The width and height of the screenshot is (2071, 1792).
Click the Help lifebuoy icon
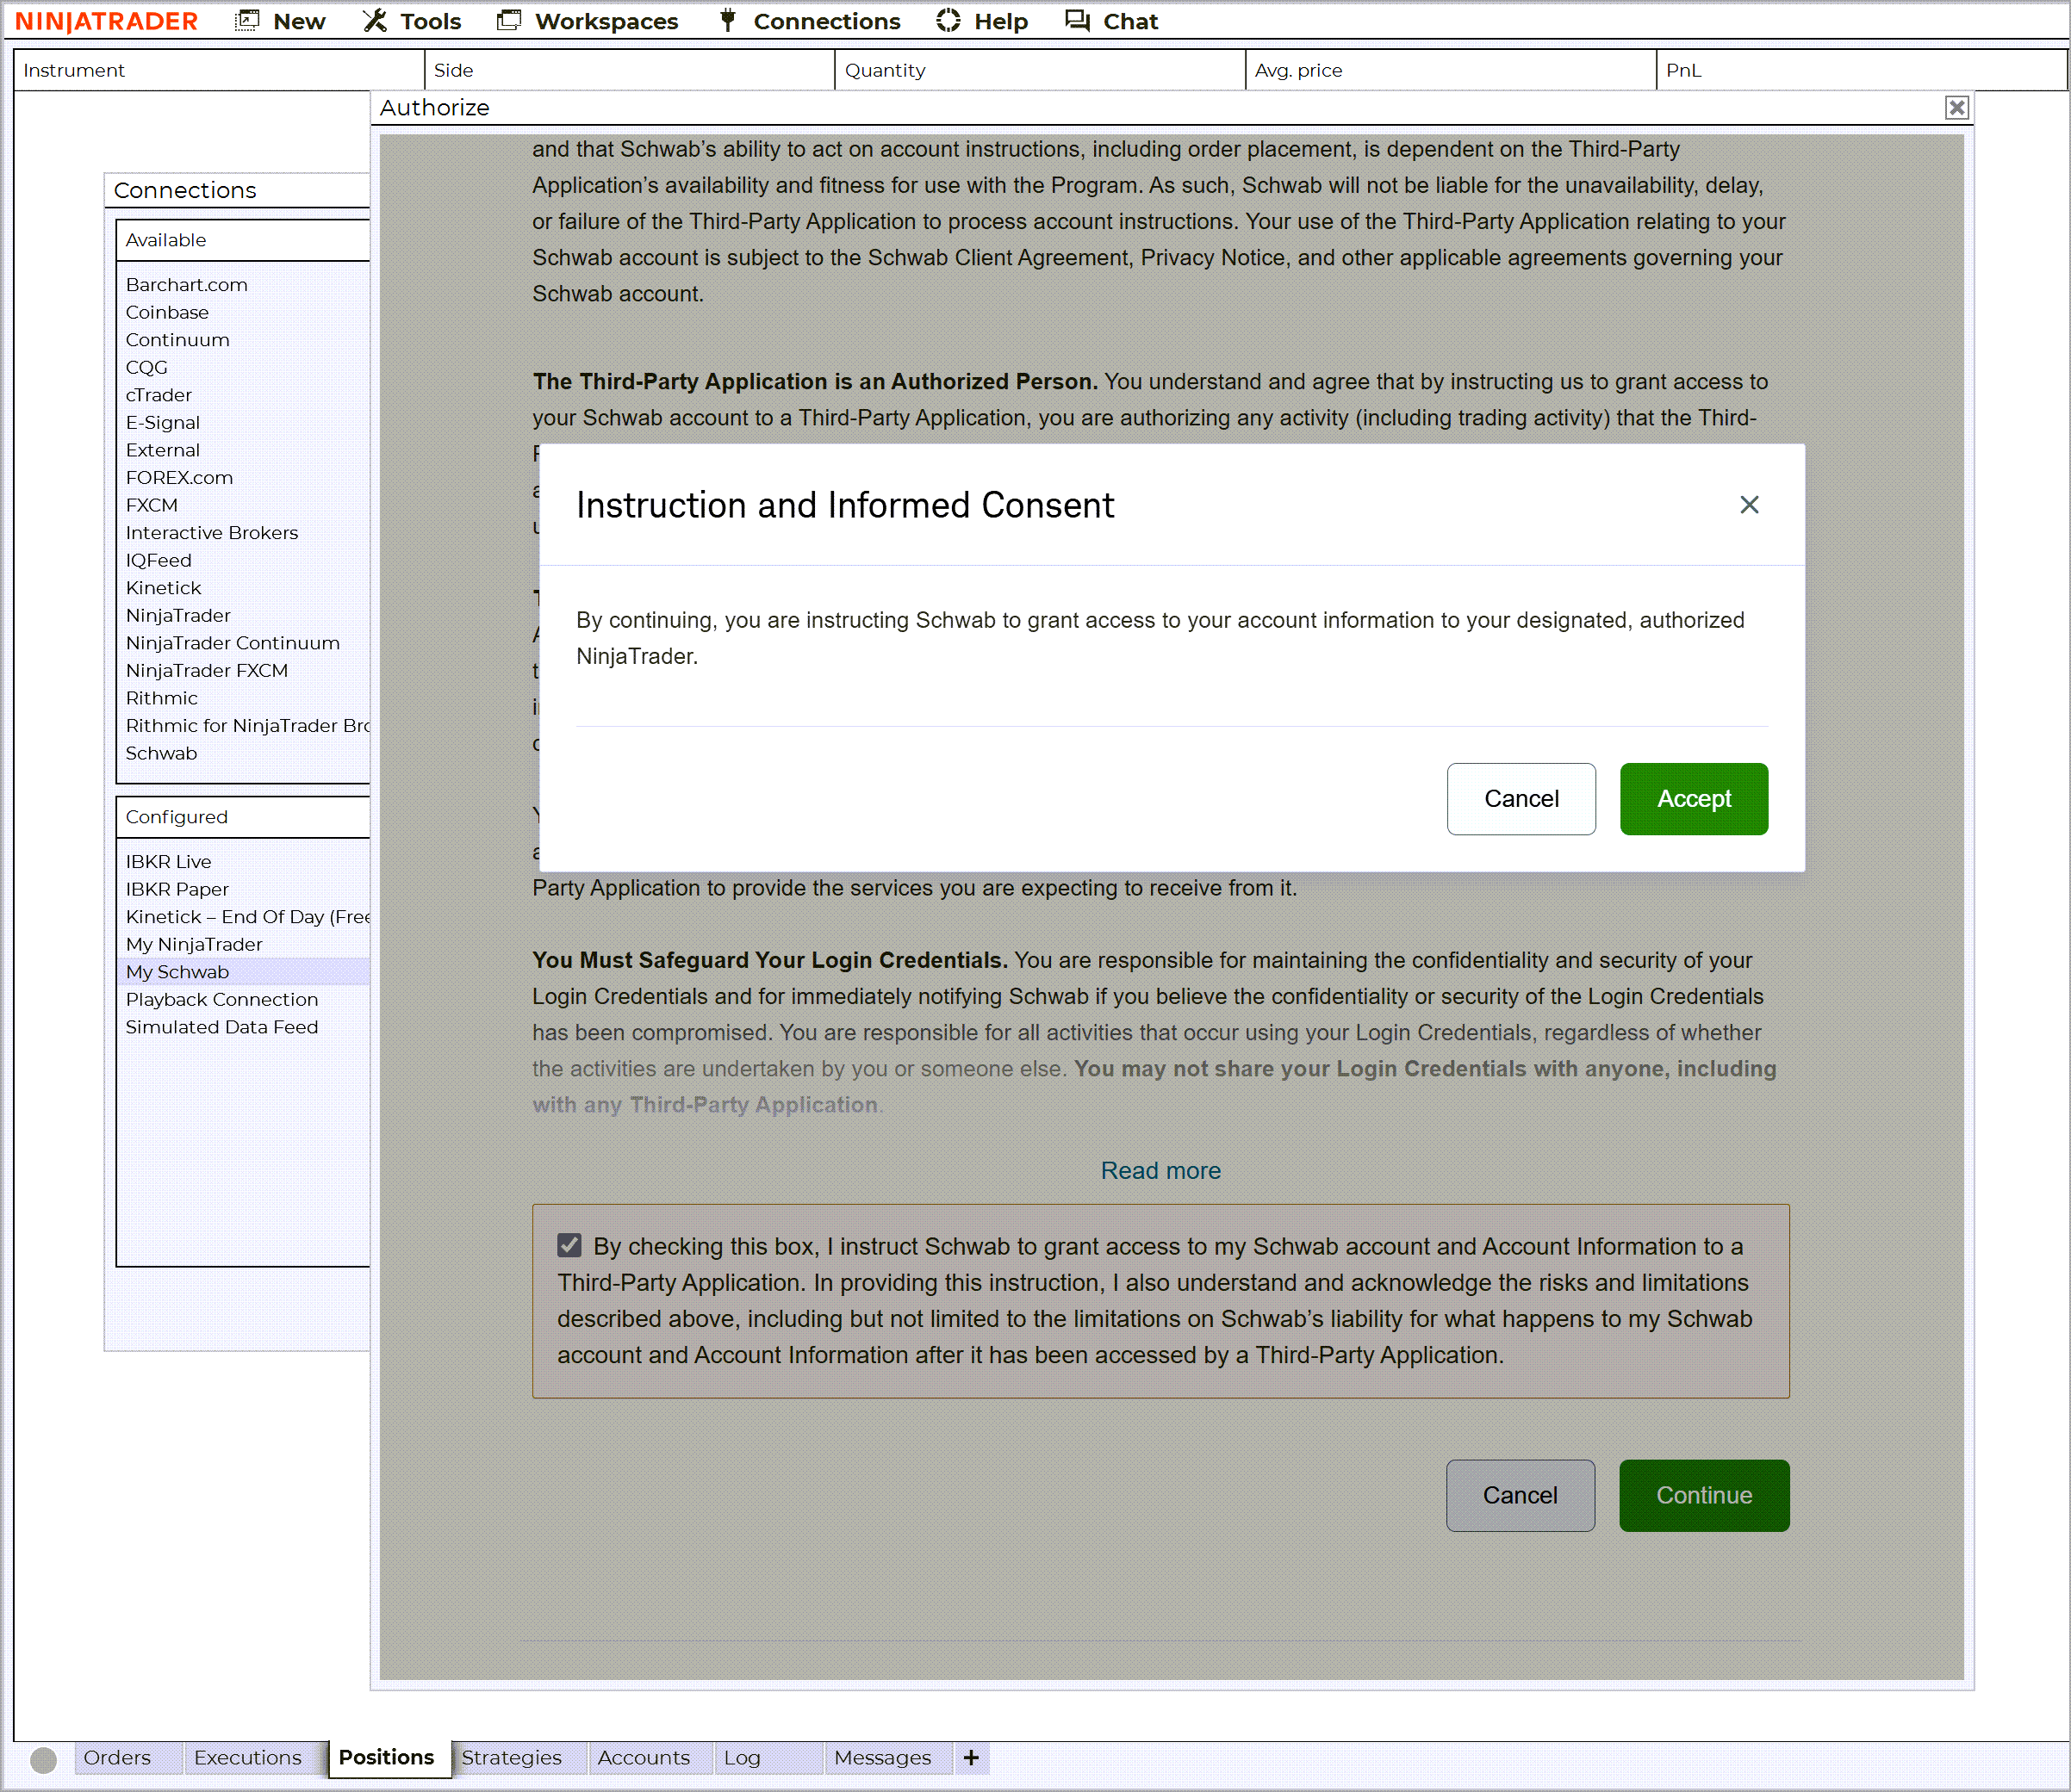(948, 21)
